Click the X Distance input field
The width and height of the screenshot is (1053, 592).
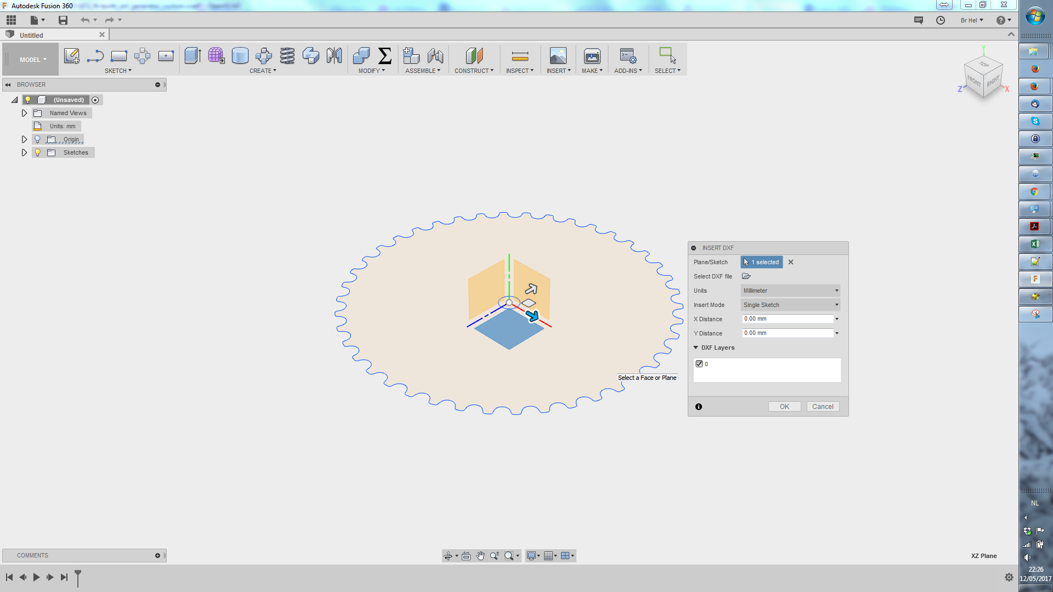tap(787, 319)
